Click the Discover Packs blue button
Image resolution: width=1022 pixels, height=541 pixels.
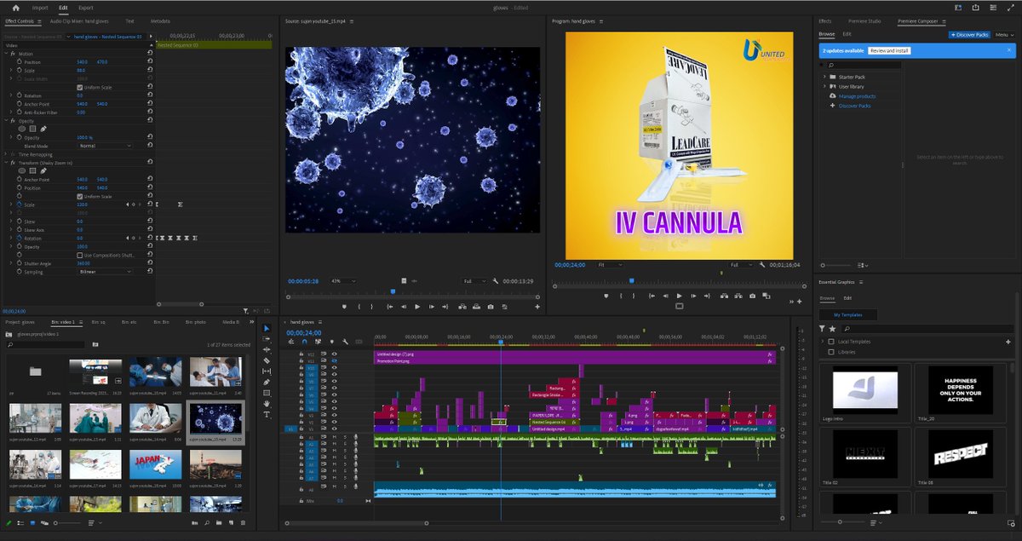(x=969, y=34)
